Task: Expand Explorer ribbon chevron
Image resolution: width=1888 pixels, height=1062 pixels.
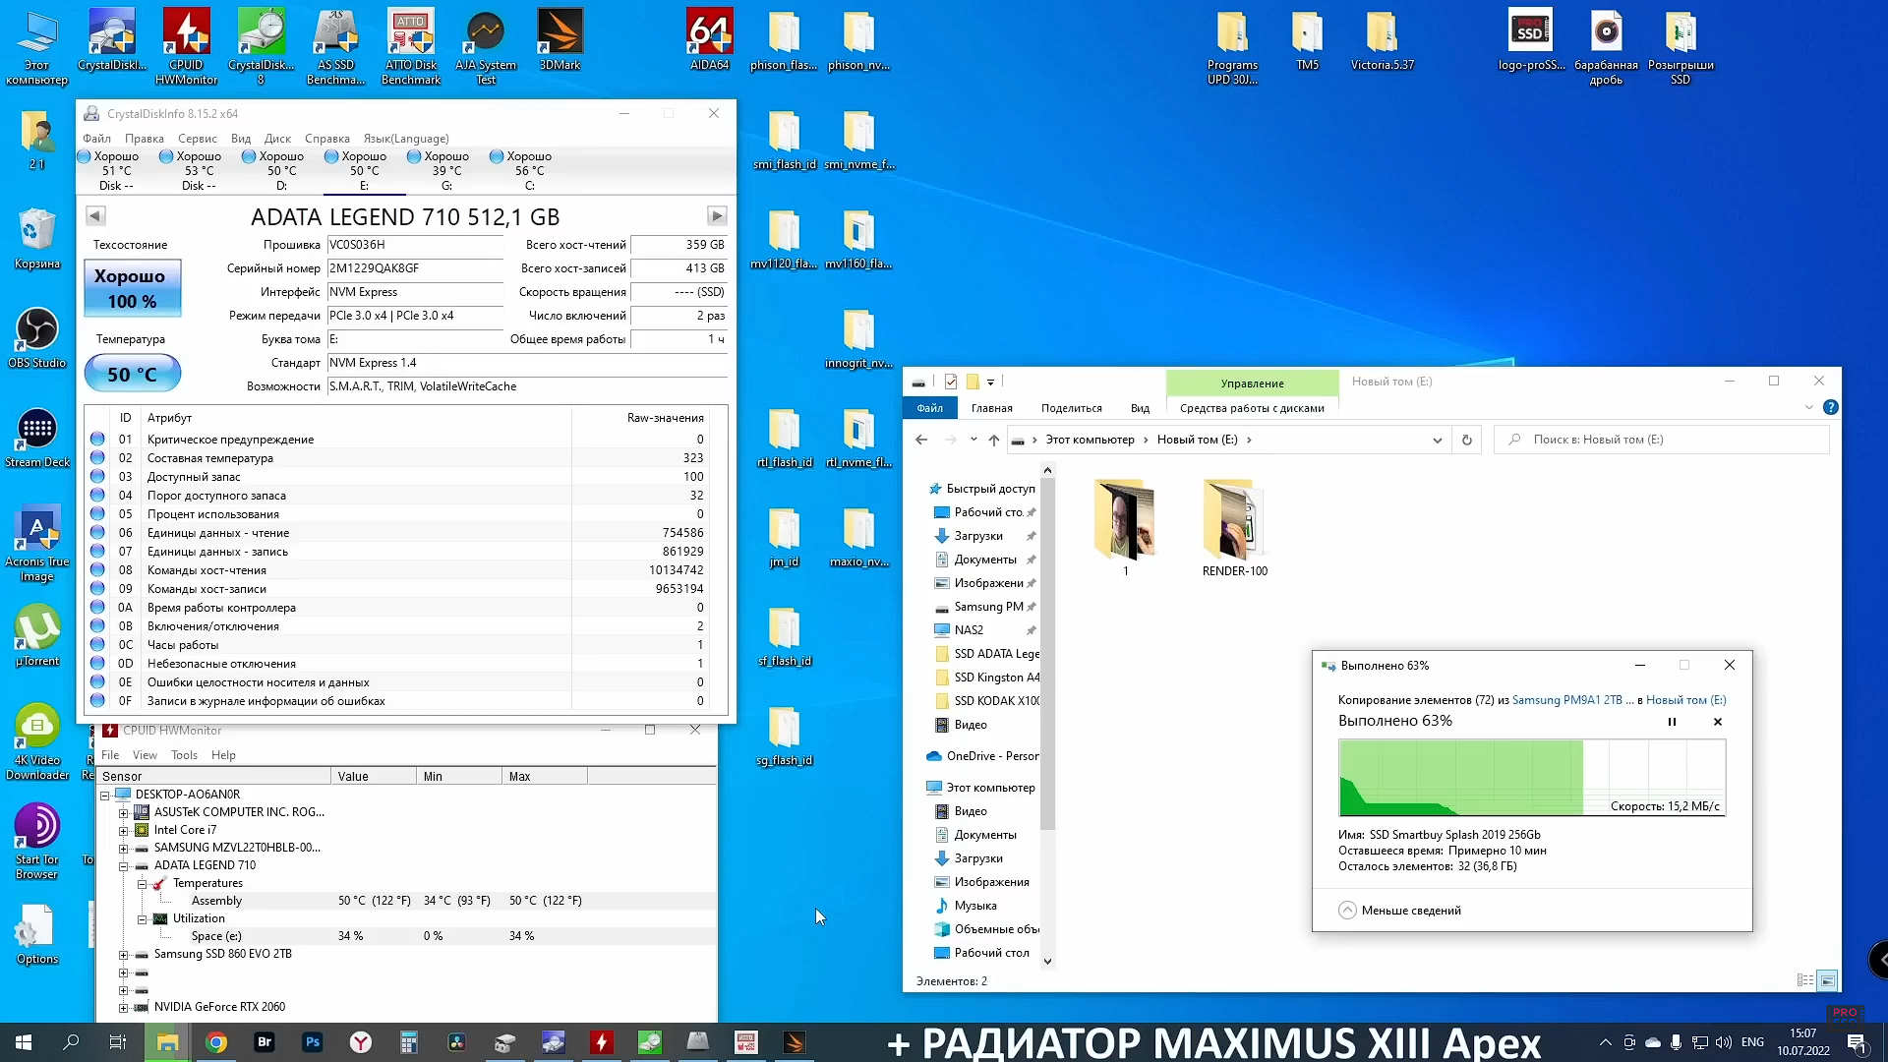Action: 1808,407
